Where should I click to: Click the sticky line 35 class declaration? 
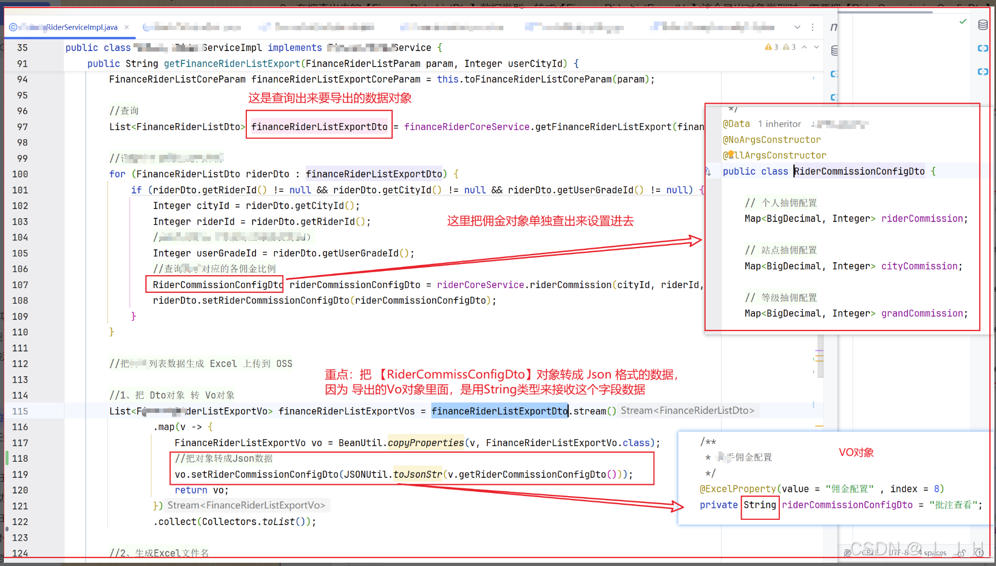point(253,48)
